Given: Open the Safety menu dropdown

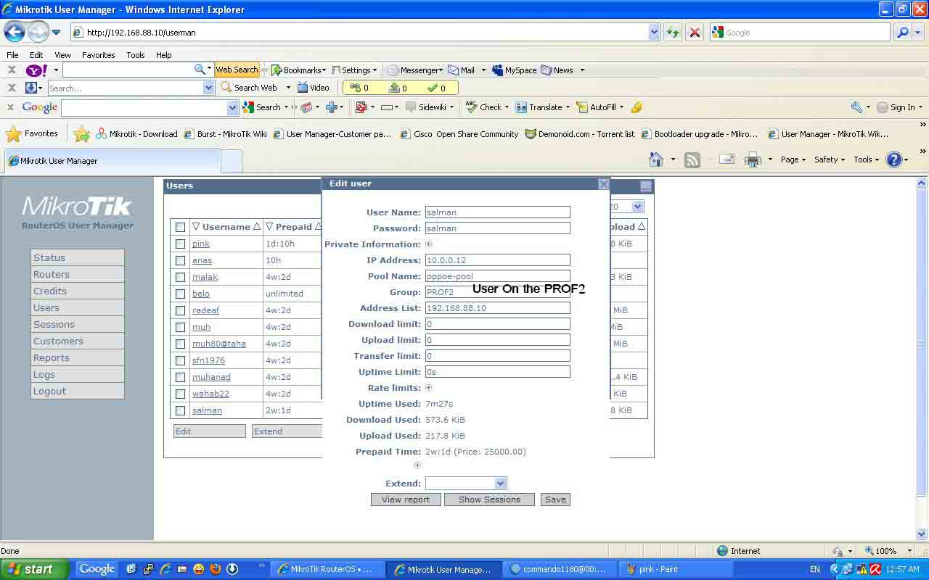Looking at the screenshot, I should coord(830,159).
